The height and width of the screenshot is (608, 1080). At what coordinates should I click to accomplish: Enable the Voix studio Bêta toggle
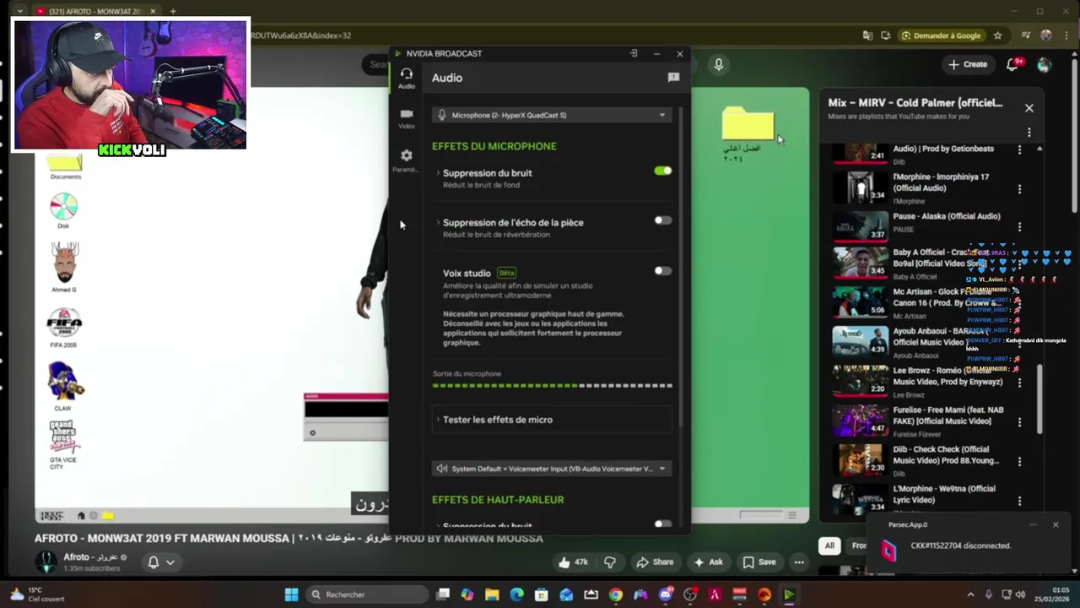(663, 271)
